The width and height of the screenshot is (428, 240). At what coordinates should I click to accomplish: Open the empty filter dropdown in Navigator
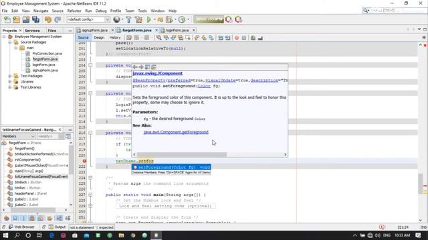(x=50, y=136)
